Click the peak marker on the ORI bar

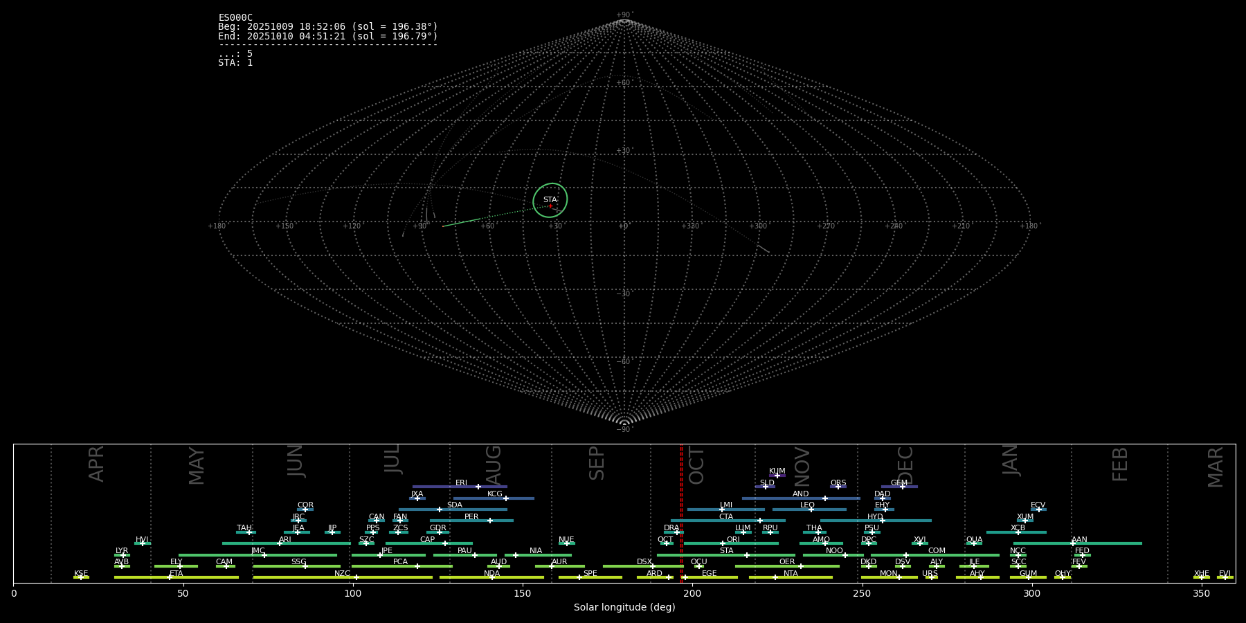pos(723,543)
